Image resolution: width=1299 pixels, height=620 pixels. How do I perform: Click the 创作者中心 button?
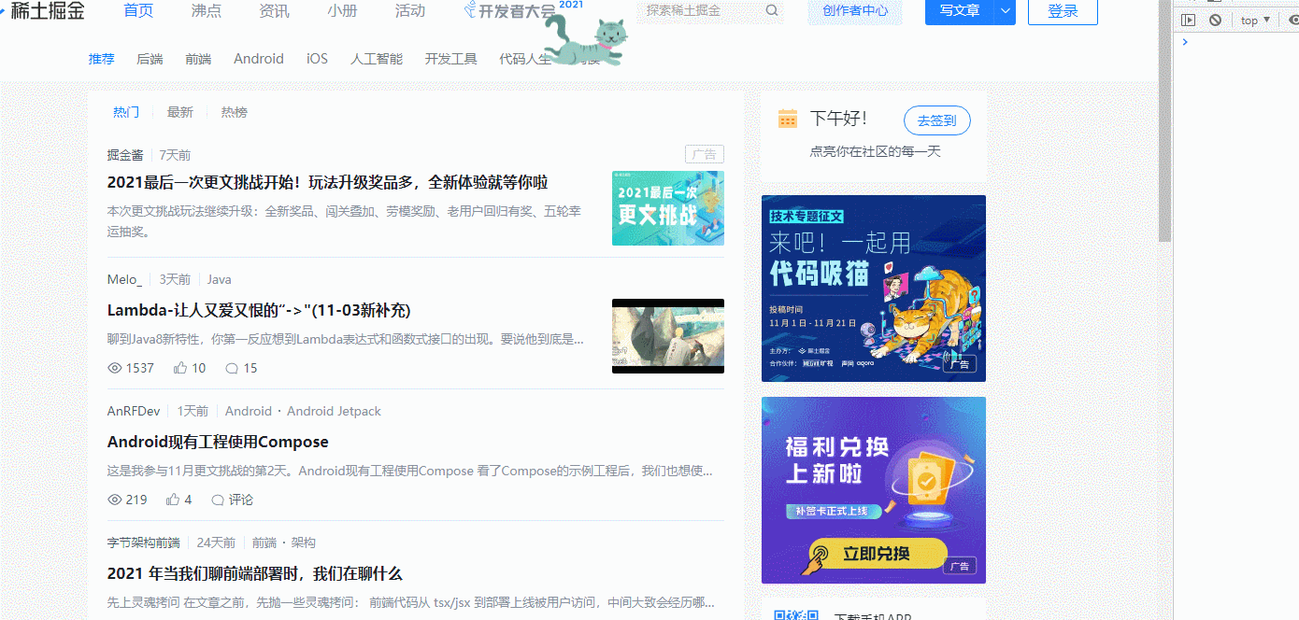(x=855, y=11)
